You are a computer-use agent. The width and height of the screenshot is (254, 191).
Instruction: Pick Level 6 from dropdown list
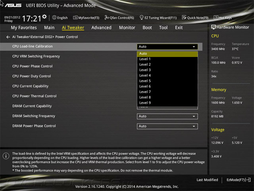tap(167, 86)
